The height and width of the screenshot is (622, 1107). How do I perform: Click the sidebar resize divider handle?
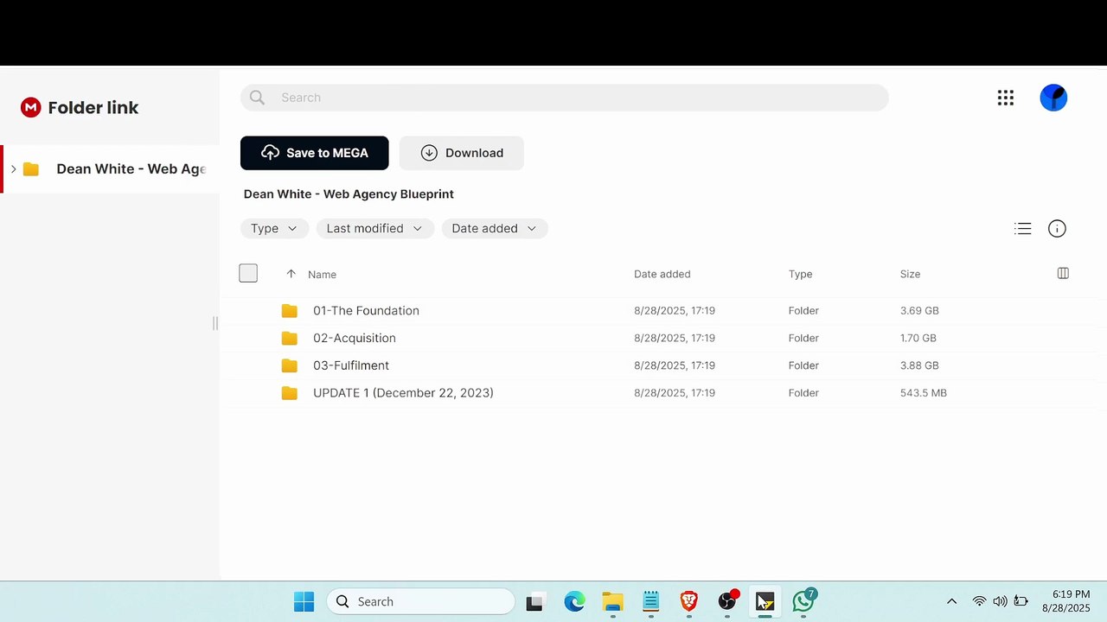215,323
